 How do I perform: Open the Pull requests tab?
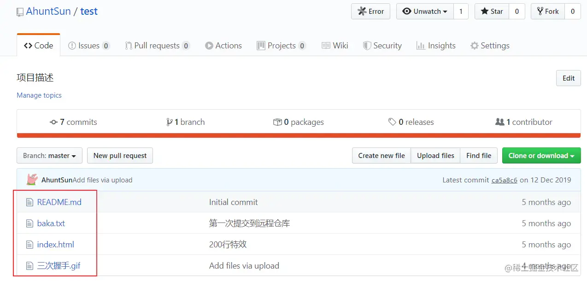point(157,46)
